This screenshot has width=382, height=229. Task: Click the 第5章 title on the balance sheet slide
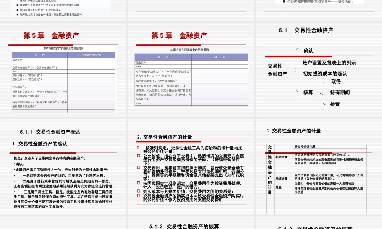click(x=51, y=35)
